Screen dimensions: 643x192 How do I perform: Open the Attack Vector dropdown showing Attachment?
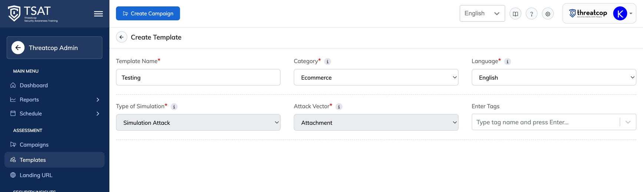(x=376, y=122)
